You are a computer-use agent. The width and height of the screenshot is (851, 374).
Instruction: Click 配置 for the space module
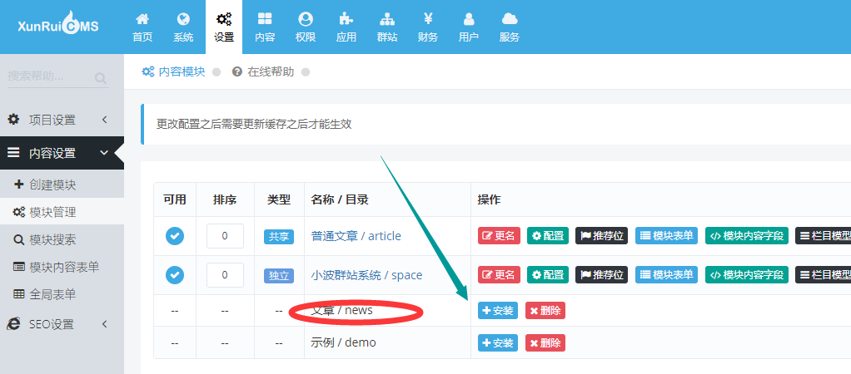click(548, 275)
